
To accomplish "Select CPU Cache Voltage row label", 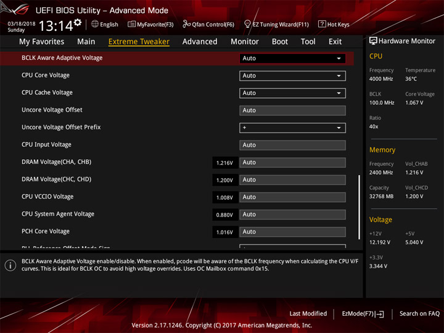I will [47, 92].
